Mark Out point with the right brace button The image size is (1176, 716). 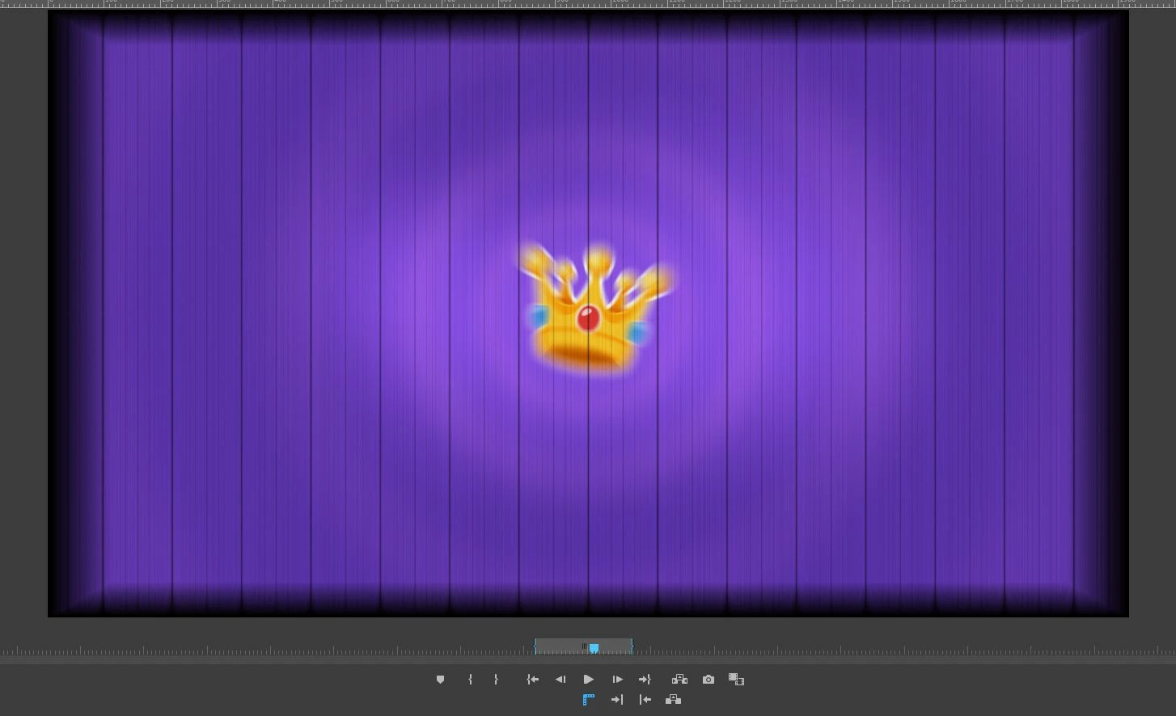tap(496, 680)
